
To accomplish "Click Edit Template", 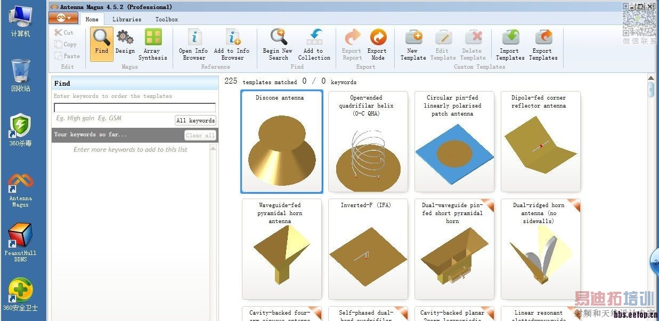I will pos(443,45).
